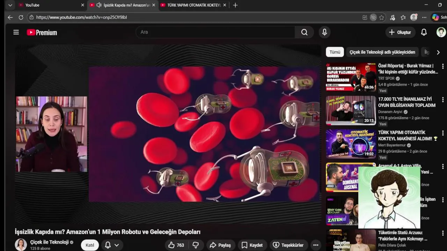Image resolution: width=447 pixels, height=251 pixels.
Task: Close the TÜRK YAPIMI OTOMATİK KOKTEYL tab
Action: [225, 5]
